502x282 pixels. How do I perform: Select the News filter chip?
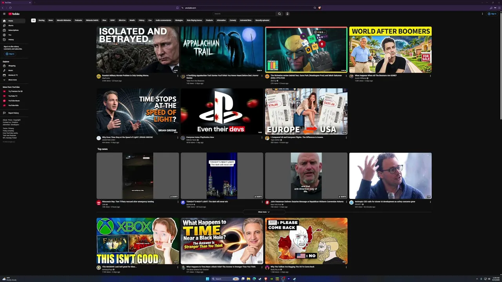click(x=51, y=20)
